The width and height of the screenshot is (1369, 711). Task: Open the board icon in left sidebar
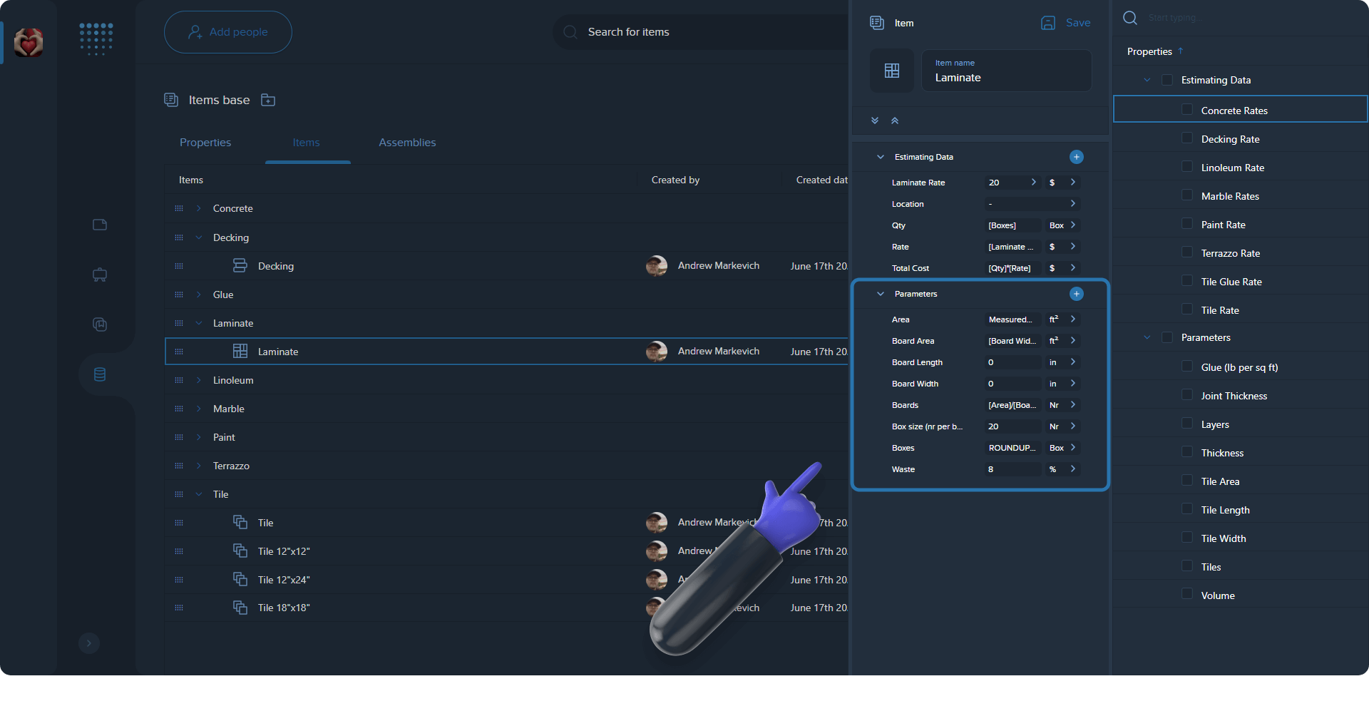point(100,275)
